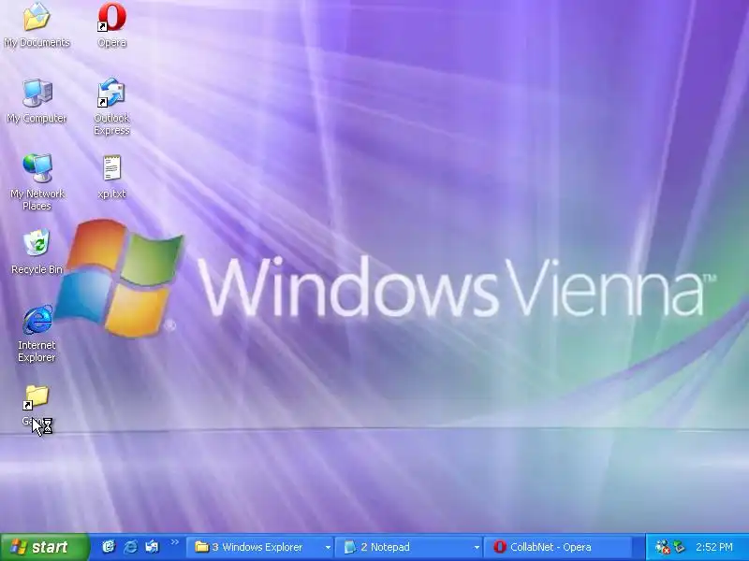Open the Start menu
The width and height of the screenshot is (749, 561).
(x=45, y=547)
